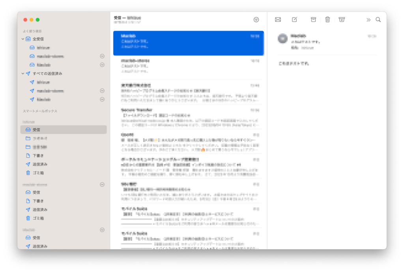Select the highlighted 受信 inbox

tap(64, 129)
